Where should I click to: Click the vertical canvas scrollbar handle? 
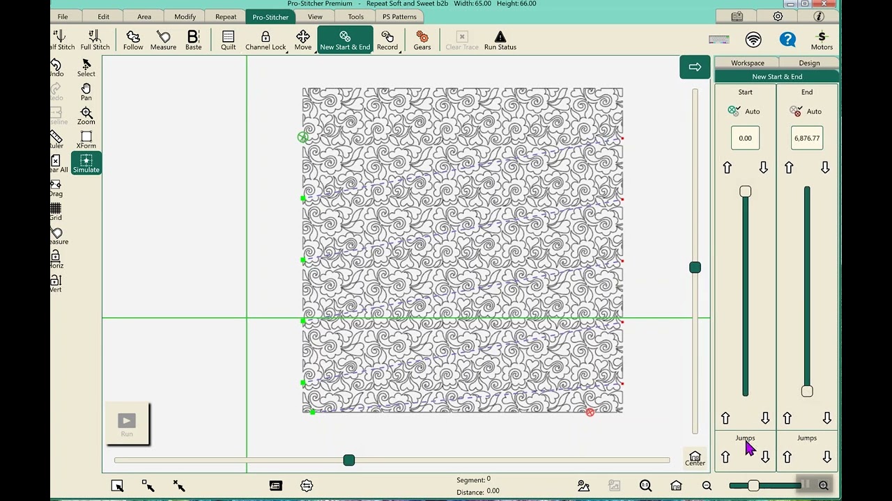click(x=695, y=268)
